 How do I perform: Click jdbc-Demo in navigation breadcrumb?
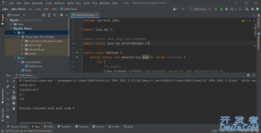point(18,9)
